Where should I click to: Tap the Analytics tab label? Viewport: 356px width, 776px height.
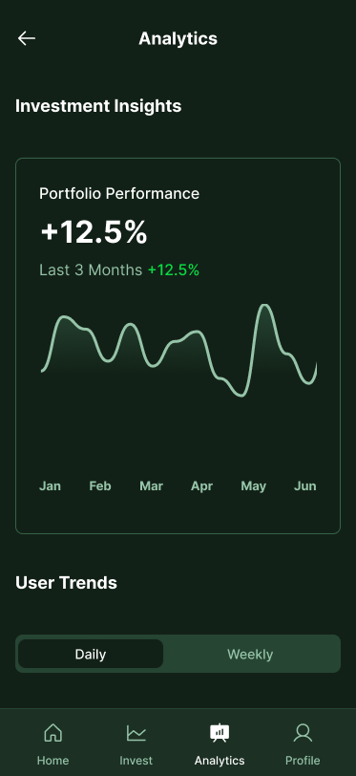tap(220, 760)
